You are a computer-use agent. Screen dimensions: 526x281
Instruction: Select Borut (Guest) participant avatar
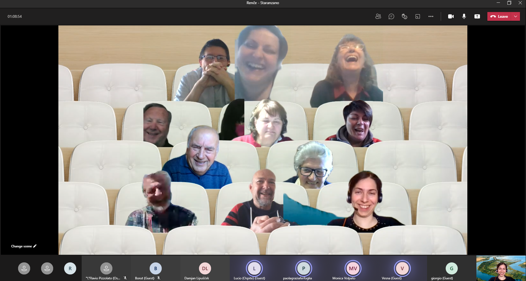[x=155, y=268]
